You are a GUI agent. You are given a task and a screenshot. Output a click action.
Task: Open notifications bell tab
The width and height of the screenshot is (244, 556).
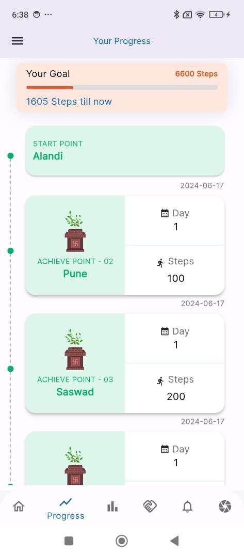click(187, 507)
